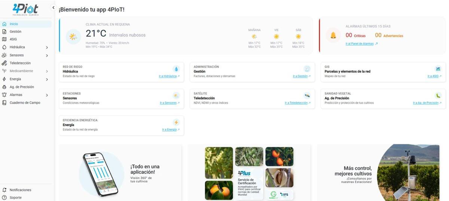The height and width of the screenshot is (201, 449).
Task: Click the Bienvenido tu app 4PIoT heading
Action: [x=92, y=9]
